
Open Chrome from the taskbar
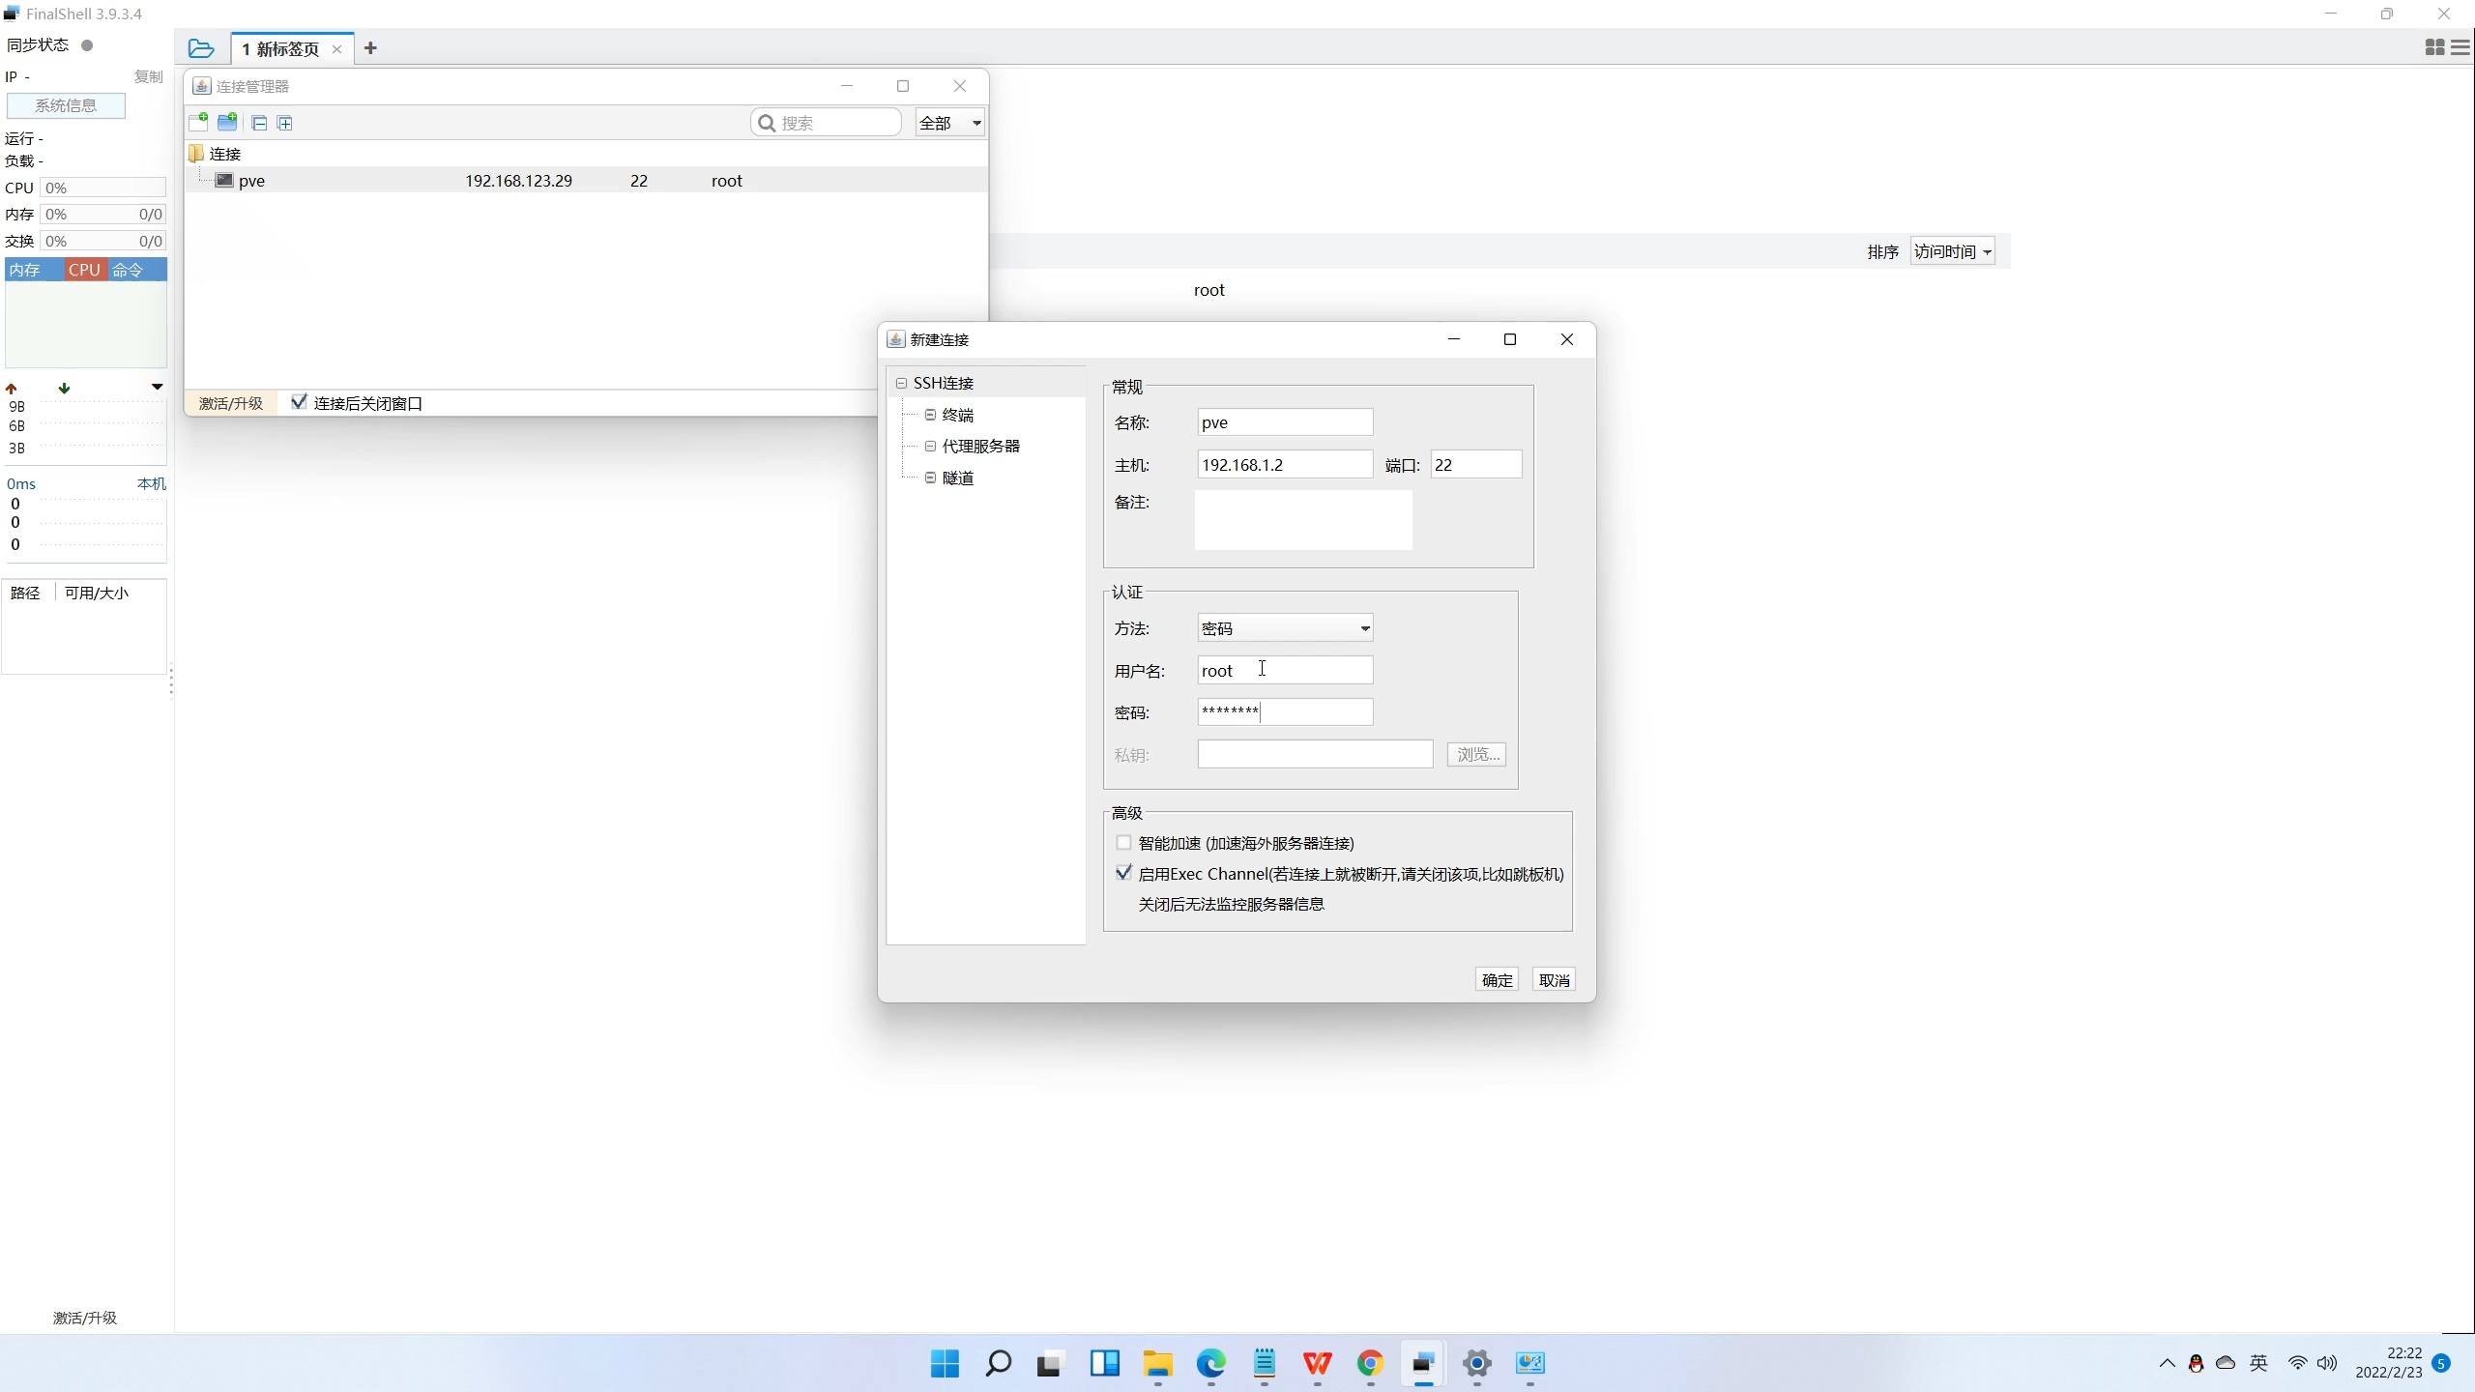click(1370, 1363)
